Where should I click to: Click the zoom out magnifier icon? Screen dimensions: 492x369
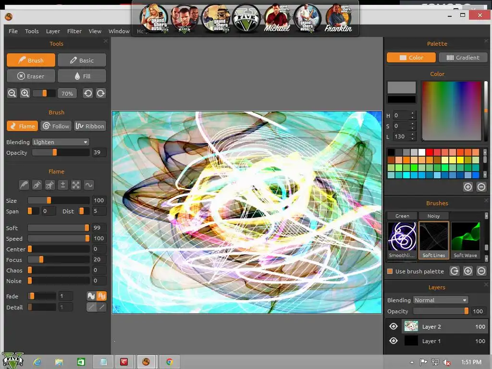pyautogui.click(x=12, y=93)
